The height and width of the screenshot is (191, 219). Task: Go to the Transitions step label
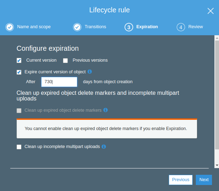pos(95,27)
